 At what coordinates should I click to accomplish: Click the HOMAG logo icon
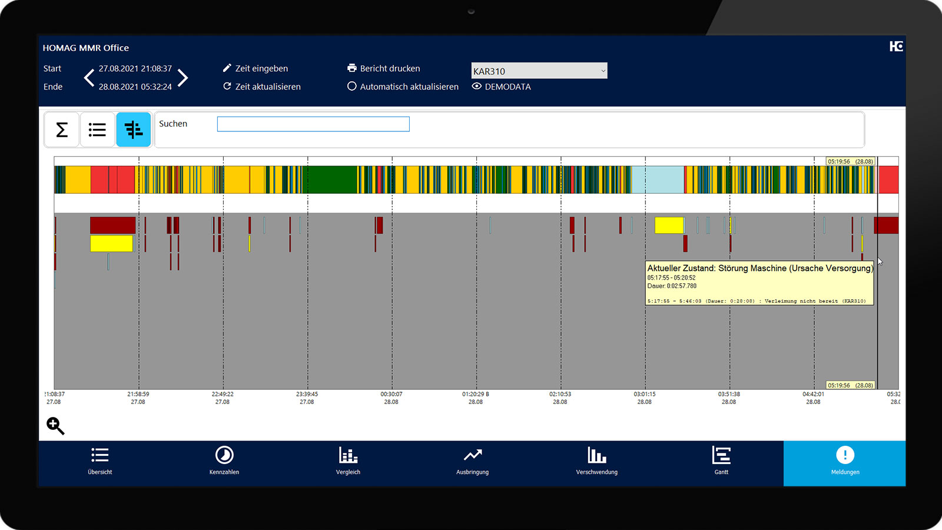tap(895, 47)
